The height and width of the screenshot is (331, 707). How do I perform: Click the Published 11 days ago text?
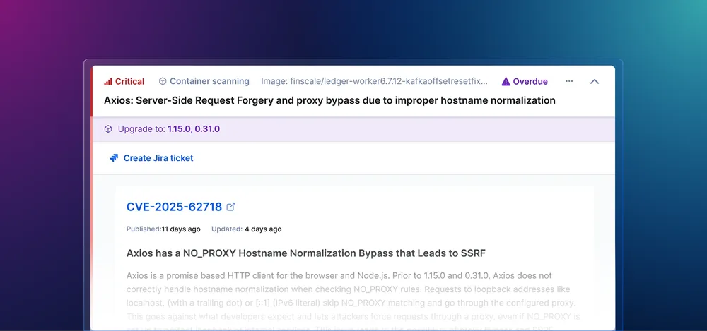163,229
